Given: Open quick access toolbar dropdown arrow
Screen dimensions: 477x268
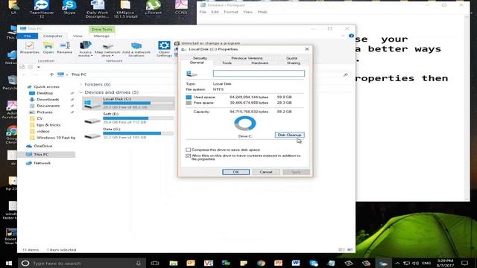Looking at the screenshot, I should coord(38,67).
